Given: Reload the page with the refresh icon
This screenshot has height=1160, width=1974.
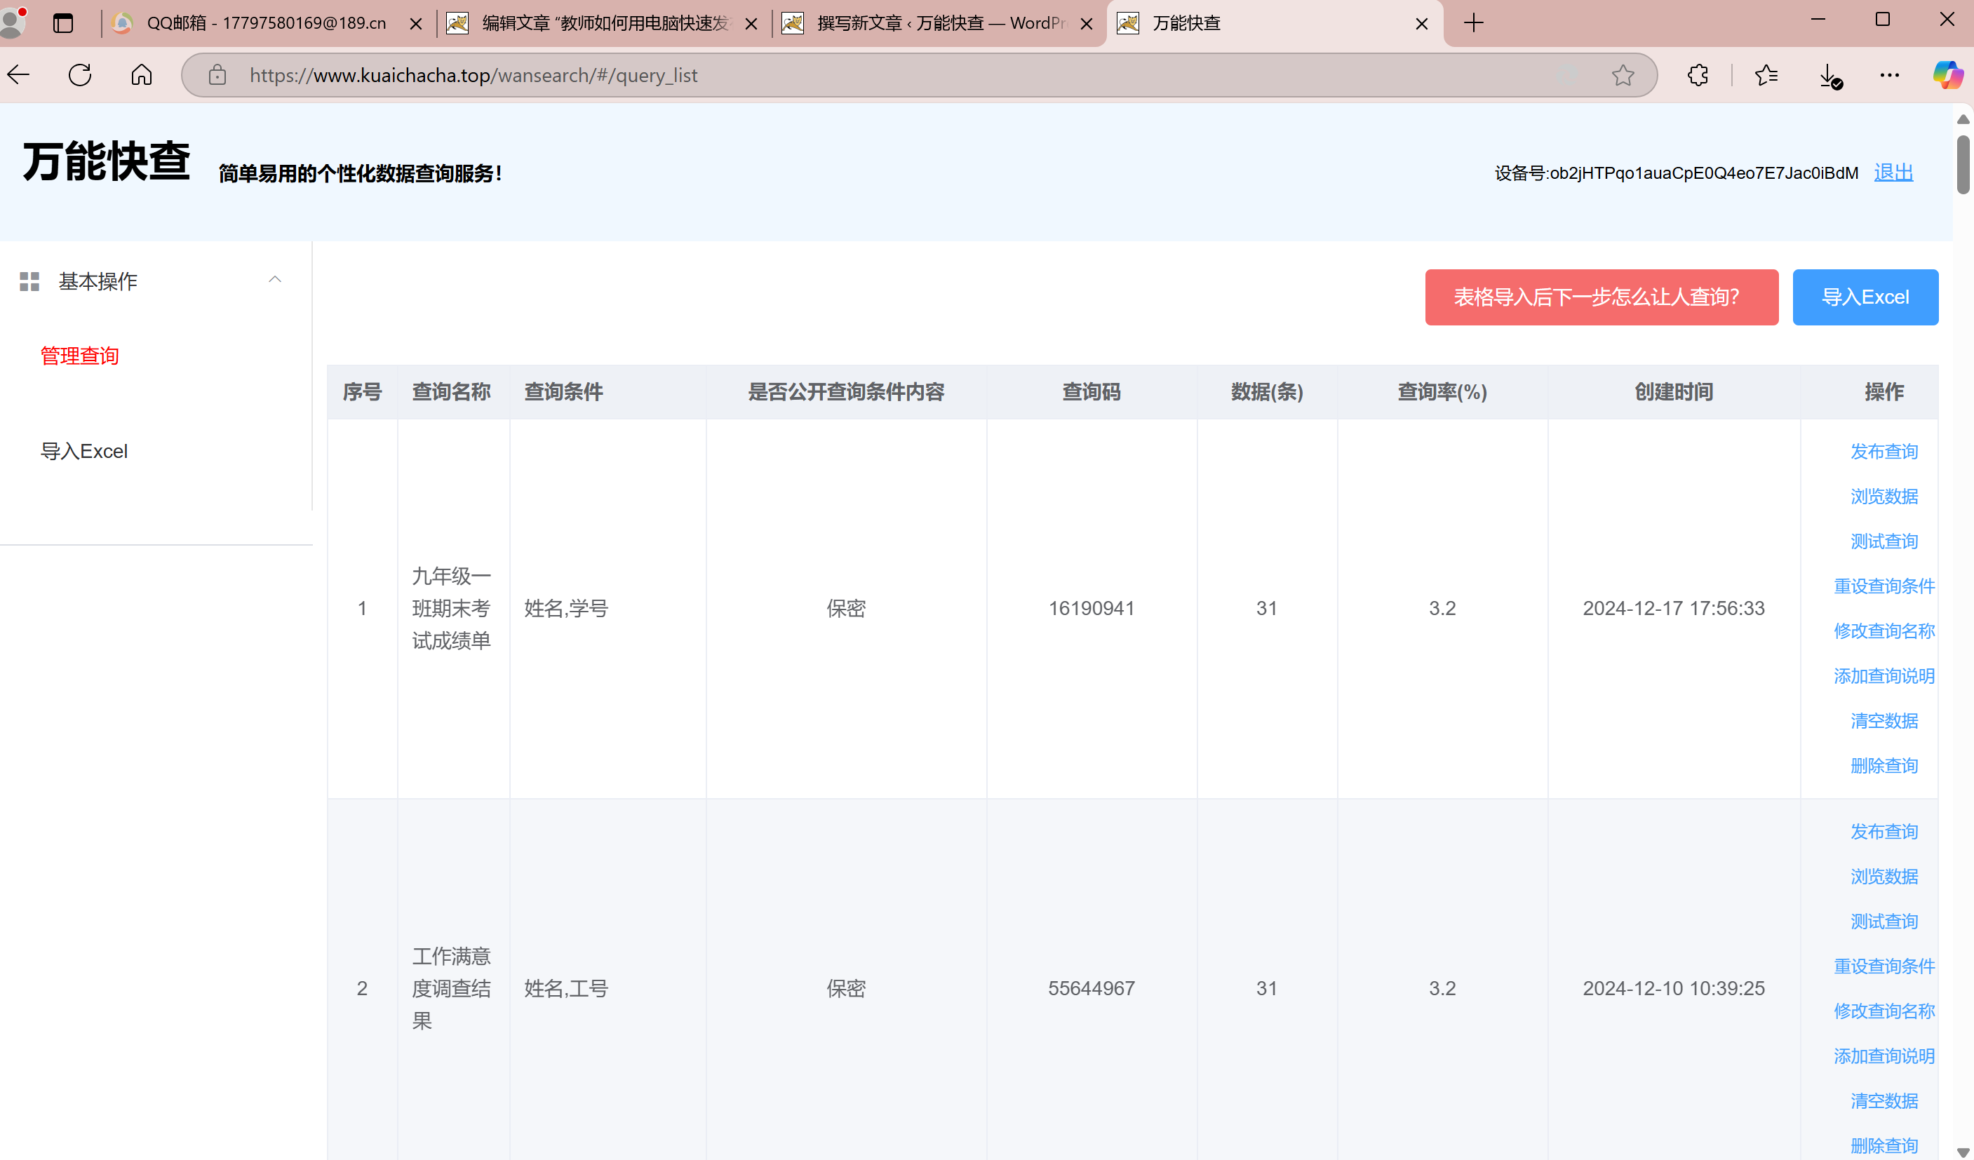Looking at the screenshot, I should 80,75.
